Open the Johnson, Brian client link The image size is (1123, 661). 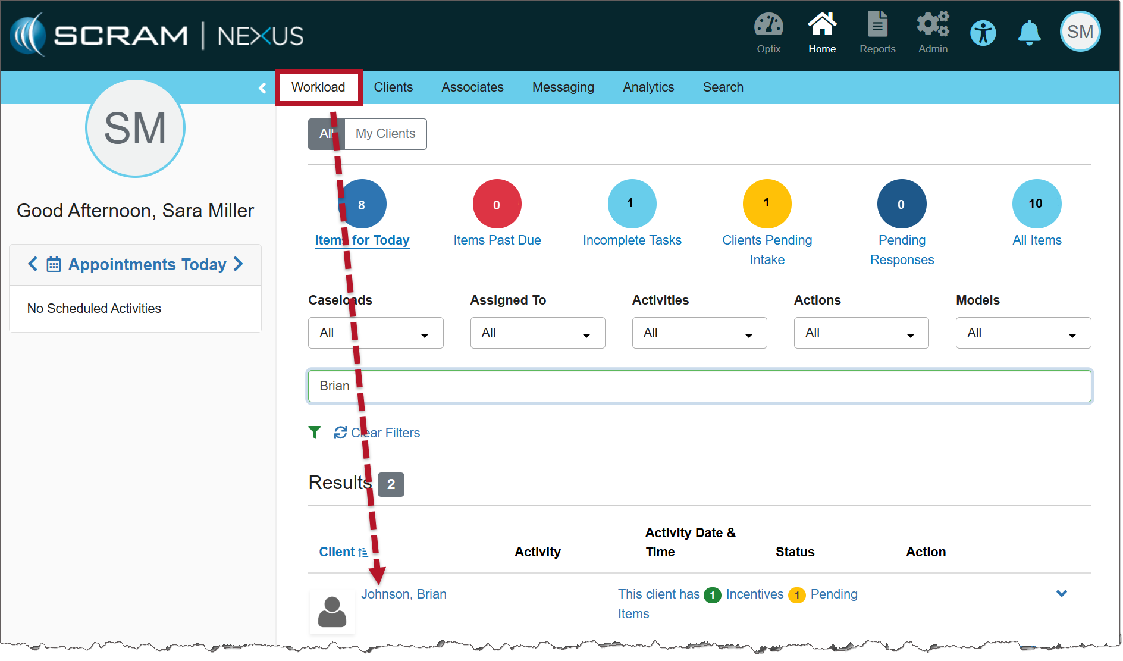404,594
